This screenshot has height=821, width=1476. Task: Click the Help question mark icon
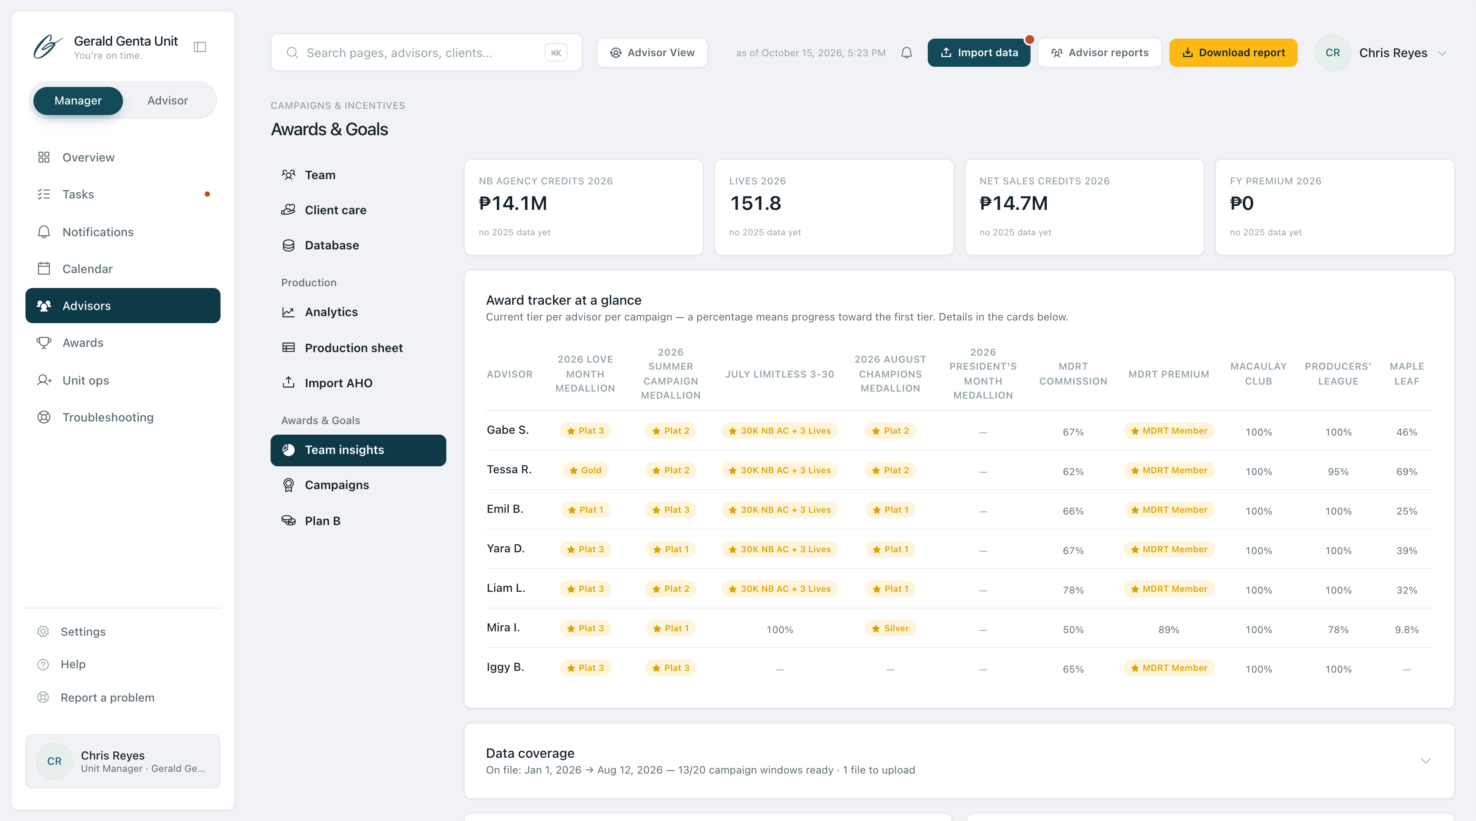[x=43, y=664]
